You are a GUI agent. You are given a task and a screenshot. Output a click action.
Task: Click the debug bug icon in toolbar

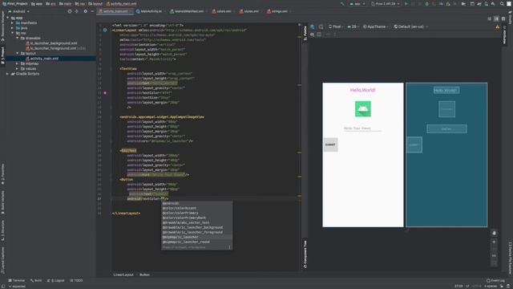tap(426, 4)
